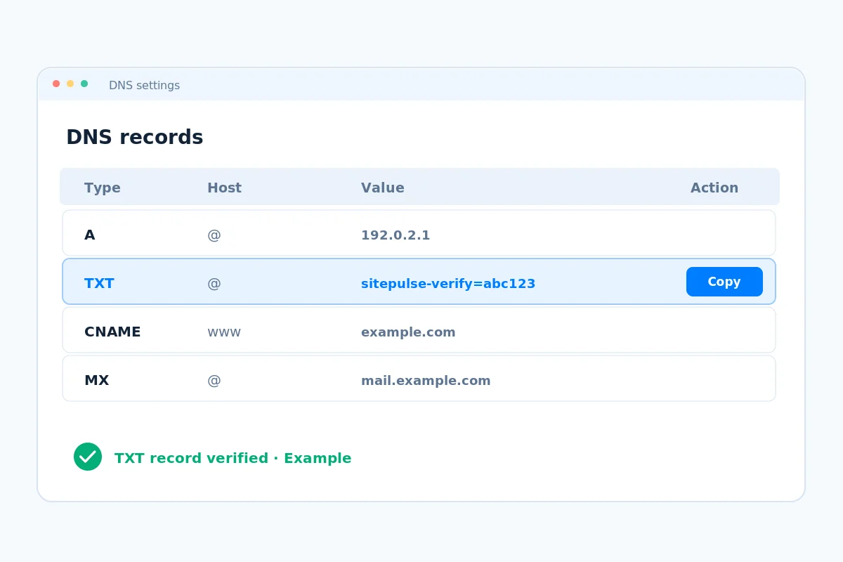Click the DNS records heading

tap(135, 138)
